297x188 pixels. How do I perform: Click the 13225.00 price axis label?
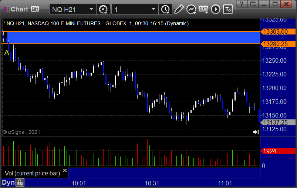274,74
